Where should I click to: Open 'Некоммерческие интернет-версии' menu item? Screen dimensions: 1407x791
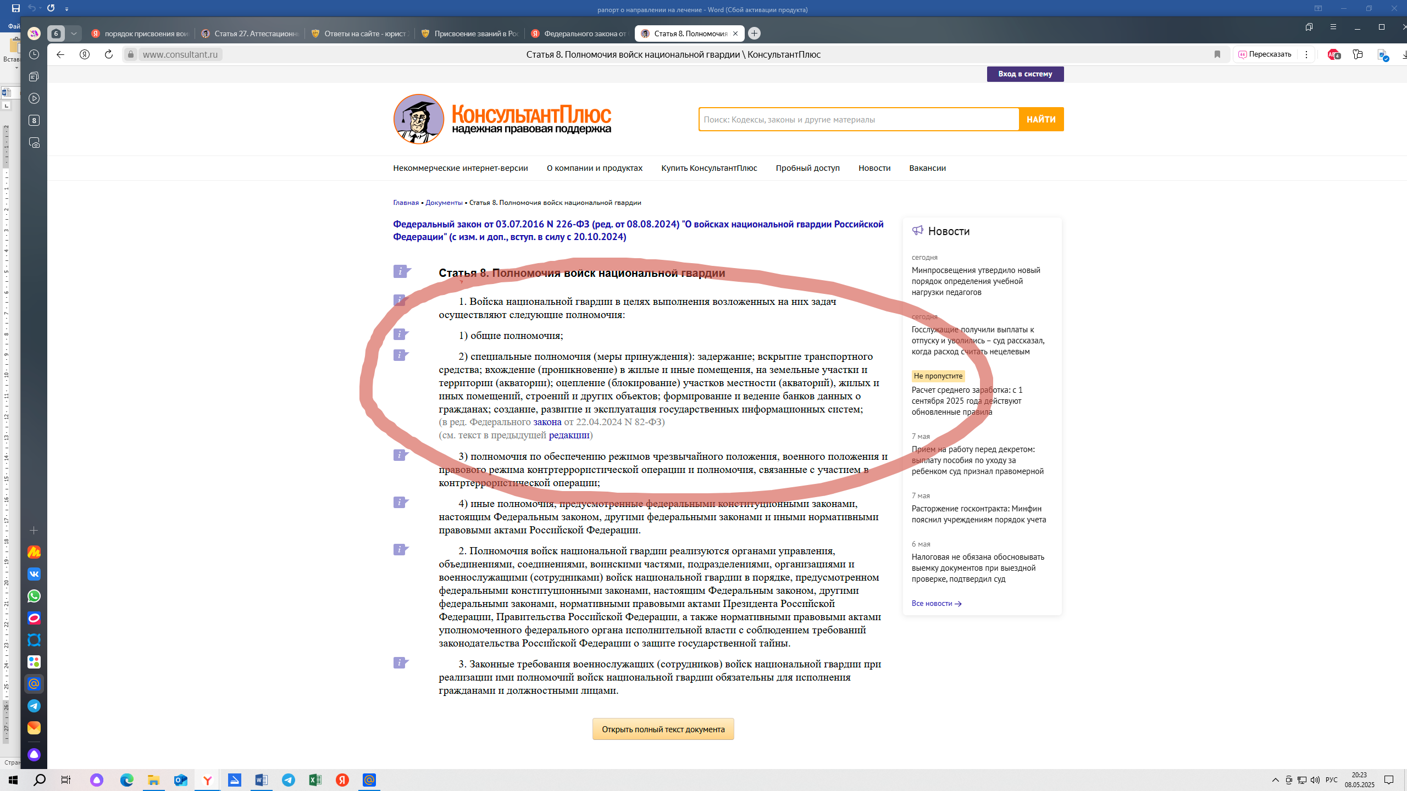[x=461, y=168]
